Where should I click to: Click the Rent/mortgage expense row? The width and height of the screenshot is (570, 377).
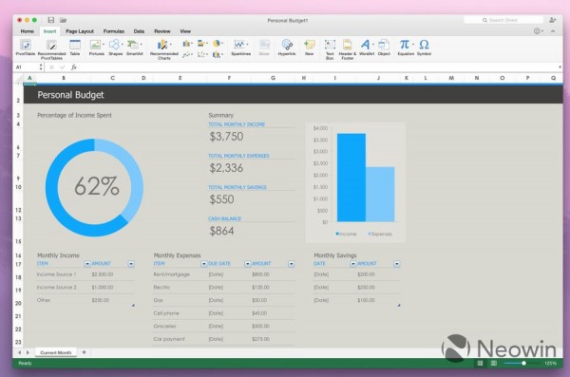[224, 274]
